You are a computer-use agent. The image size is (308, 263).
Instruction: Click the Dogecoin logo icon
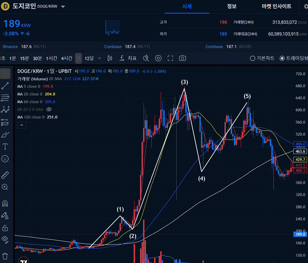[5, 7]
